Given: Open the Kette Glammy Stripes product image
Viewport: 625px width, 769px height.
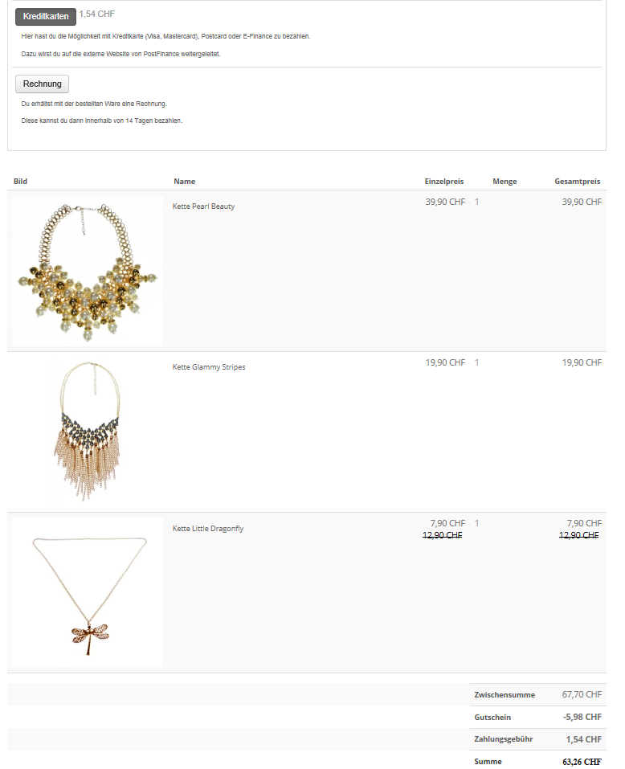Looking at the screenshot, I should (x=88, y=432).
